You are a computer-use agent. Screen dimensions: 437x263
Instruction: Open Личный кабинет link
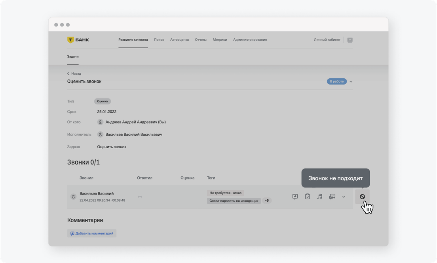point(327,40)
